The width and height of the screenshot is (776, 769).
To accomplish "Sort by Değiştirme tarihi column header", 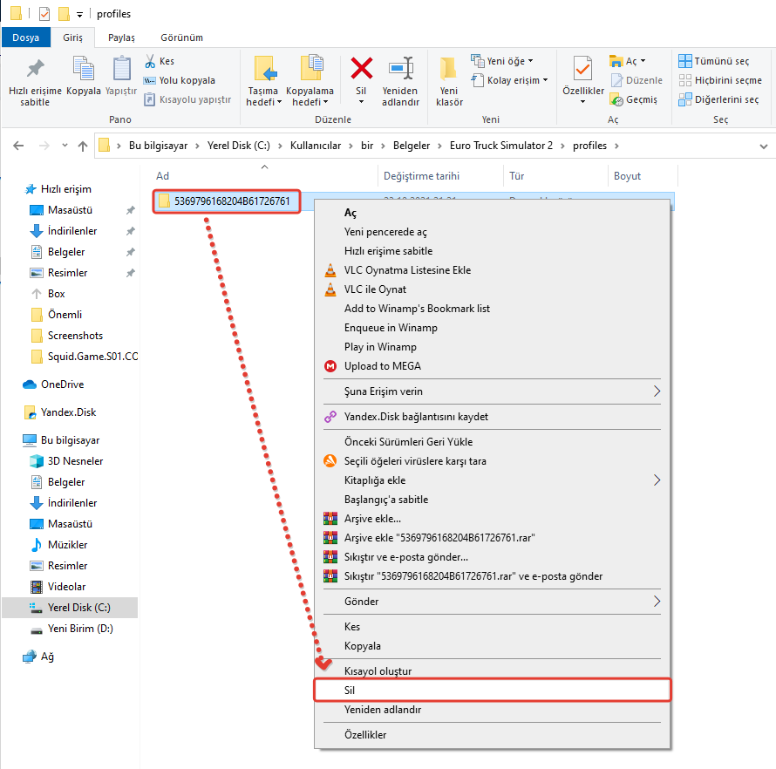I will pos(421,176).
